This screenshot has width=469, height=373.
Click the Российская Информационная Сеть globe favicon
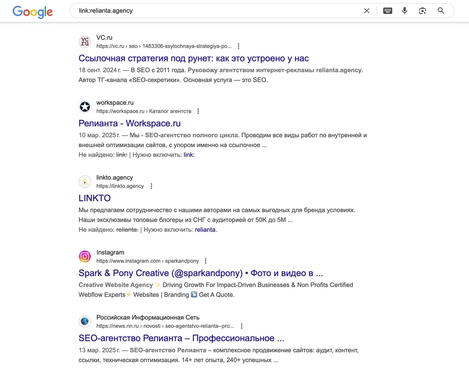tap(85, 321)
